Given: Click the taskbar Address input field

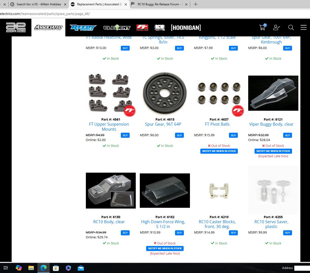Looking at the screenshot, I should [302, 268].
